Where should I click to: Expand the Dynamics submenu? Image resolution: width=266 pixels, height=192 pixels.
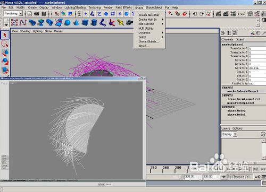pos(149,33)
